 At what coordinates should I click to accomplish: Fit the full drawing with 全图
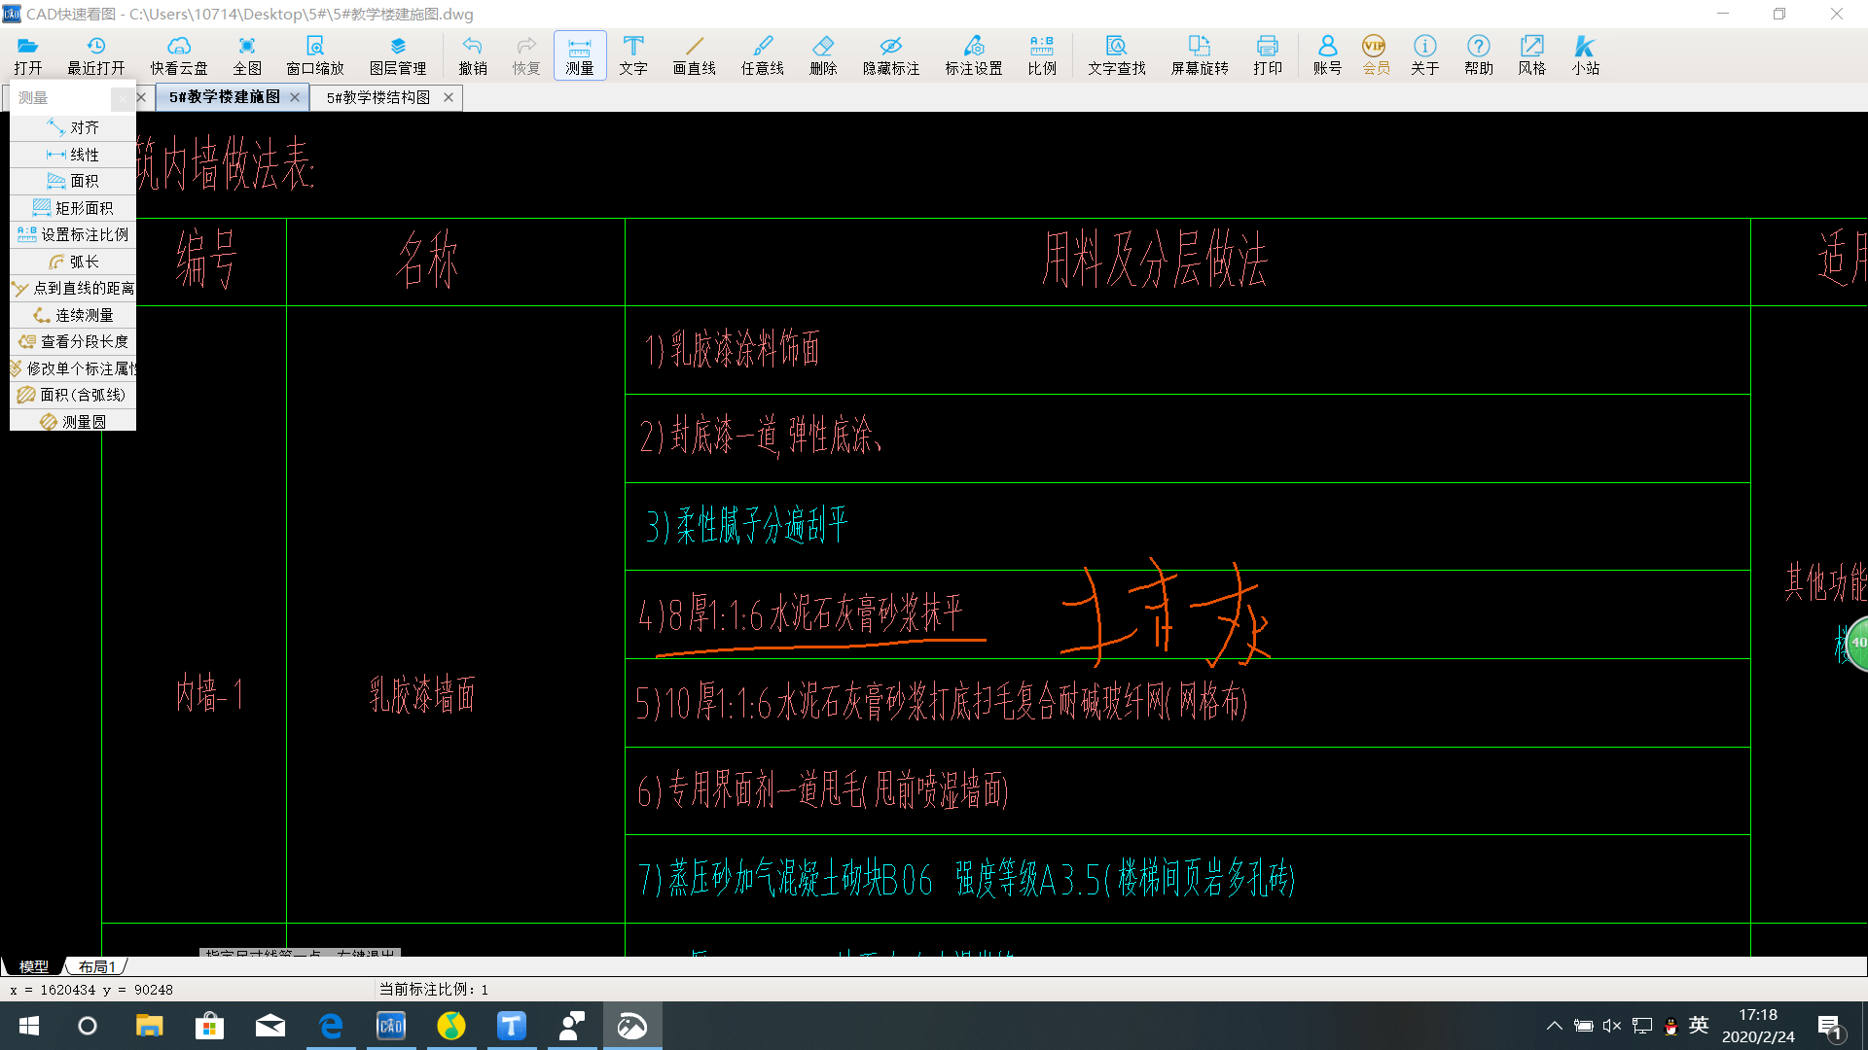pos(247,55)
